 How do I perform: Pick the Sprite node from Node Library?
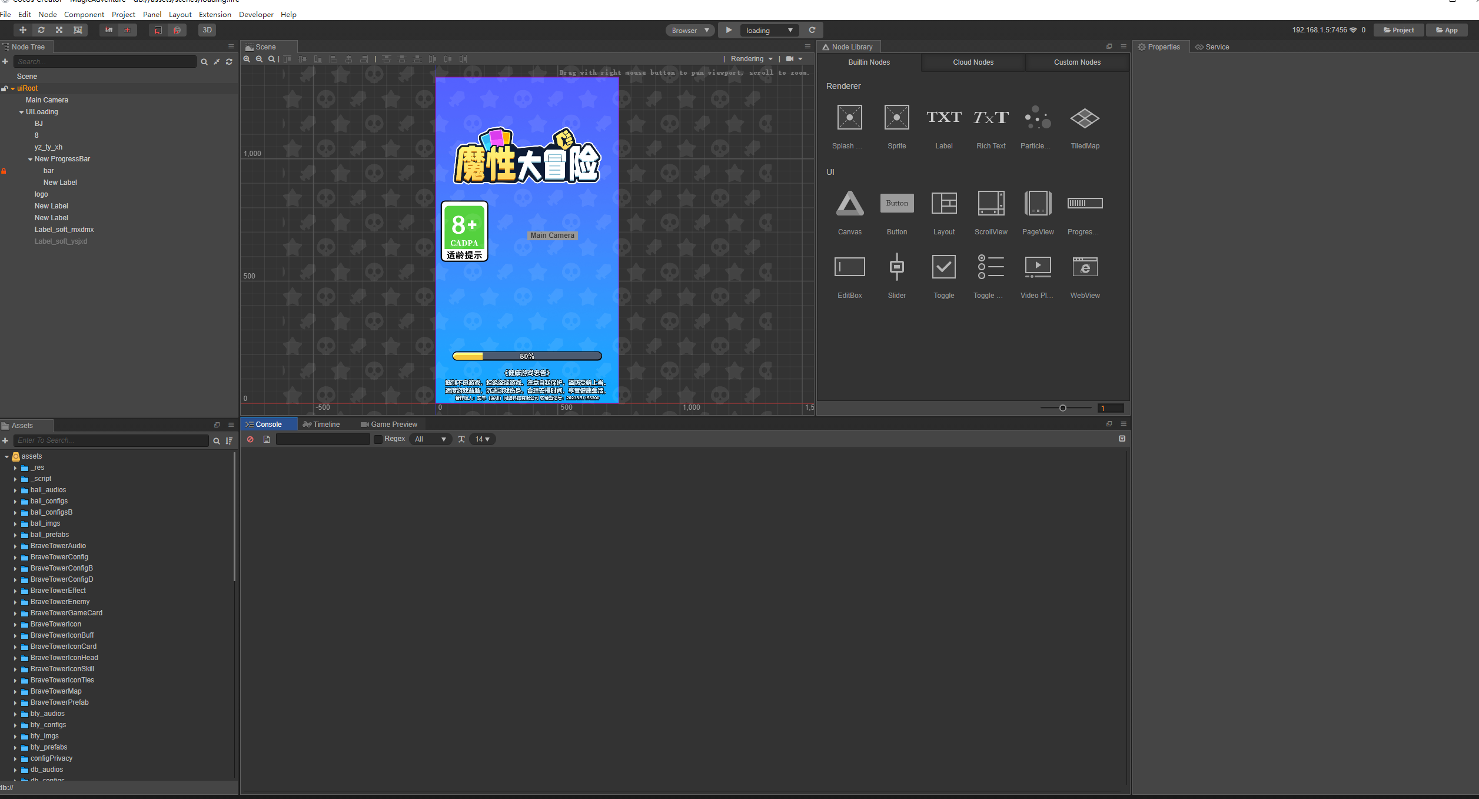click(896, 118)
